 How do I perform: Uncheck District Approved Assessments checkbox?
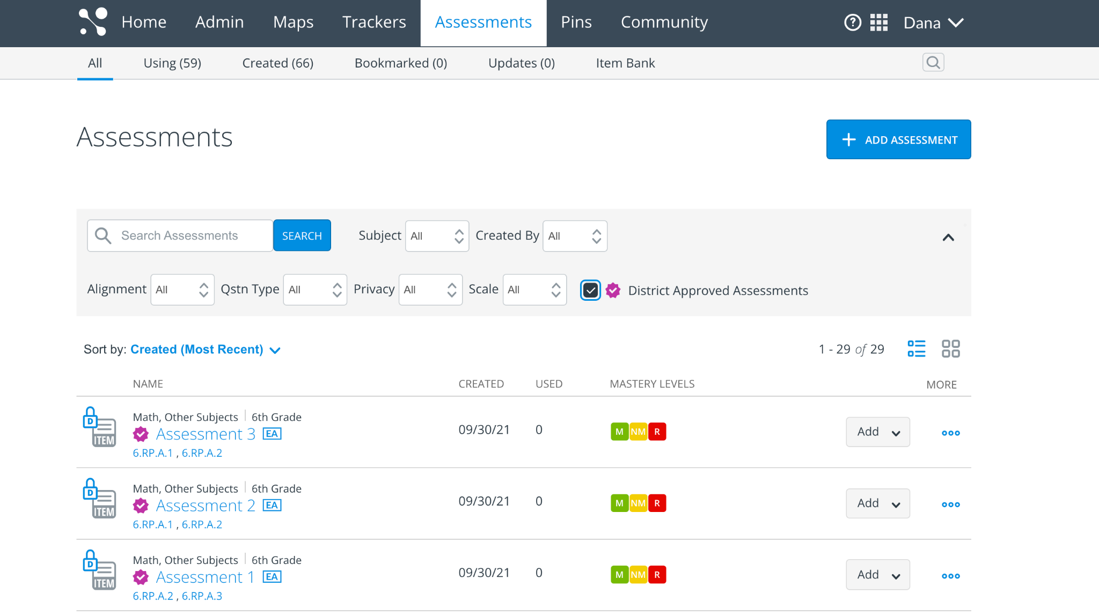click(590, 290)
